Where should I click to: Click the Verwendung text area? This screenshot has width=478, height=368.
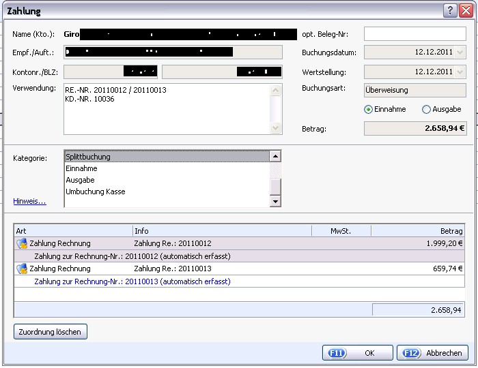point(167,109)
